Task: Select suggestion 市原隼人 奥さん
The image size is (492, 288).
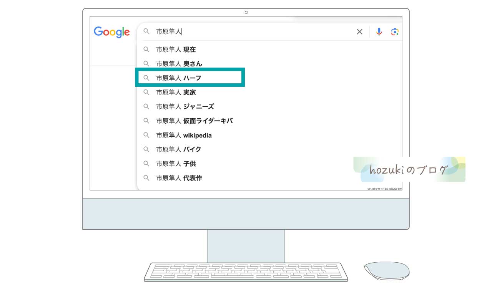Action: [x=179, y=64]
